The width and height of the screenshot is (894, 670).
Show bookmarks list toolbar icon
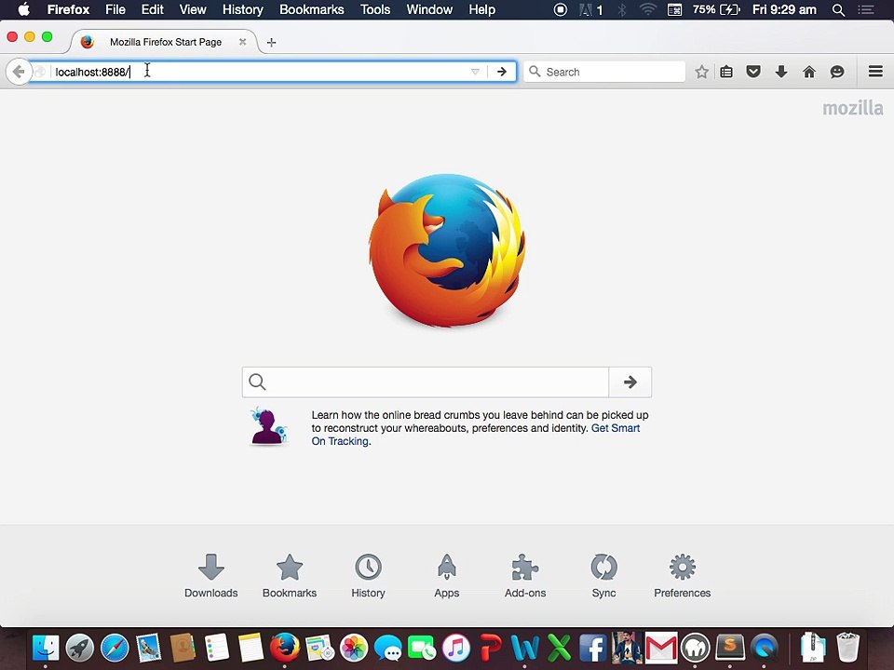(726, 72)
